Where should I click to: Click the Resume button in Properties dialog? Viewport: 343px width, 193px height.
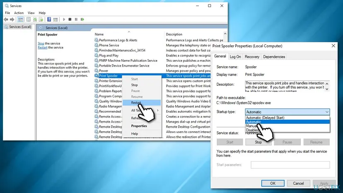point(316,142)
